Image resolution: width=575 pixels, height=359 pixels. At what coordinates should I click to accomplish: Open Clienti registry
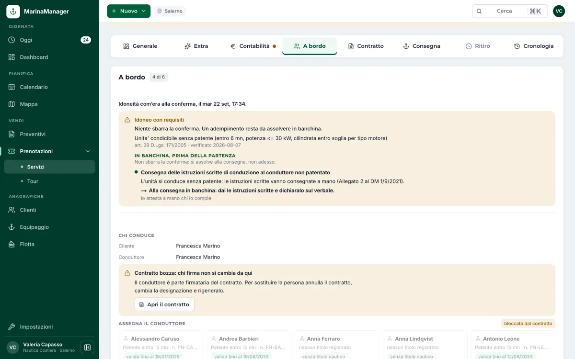pos(49,210)
